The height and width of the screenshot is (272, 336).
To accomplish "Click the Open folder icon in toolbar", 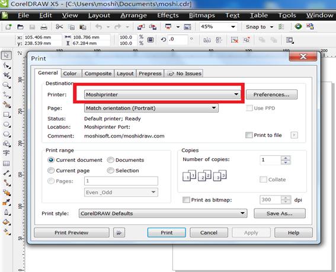I will pos(20,27).
